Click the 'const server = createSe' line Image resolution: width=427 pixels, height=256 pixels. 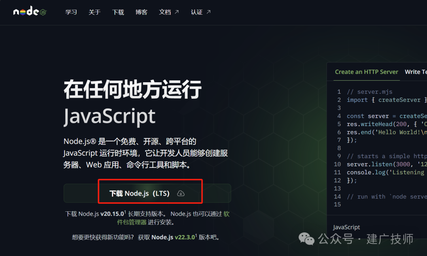387,116
